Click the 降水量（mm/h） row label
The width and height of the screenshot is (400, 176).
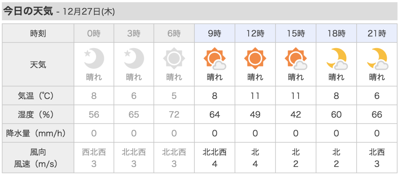click(38, 133)
